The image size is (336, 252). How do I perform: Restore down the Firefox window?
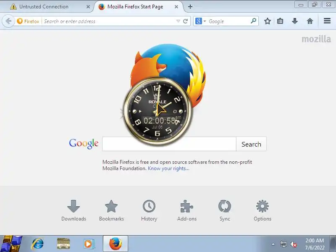click(315, 5)
